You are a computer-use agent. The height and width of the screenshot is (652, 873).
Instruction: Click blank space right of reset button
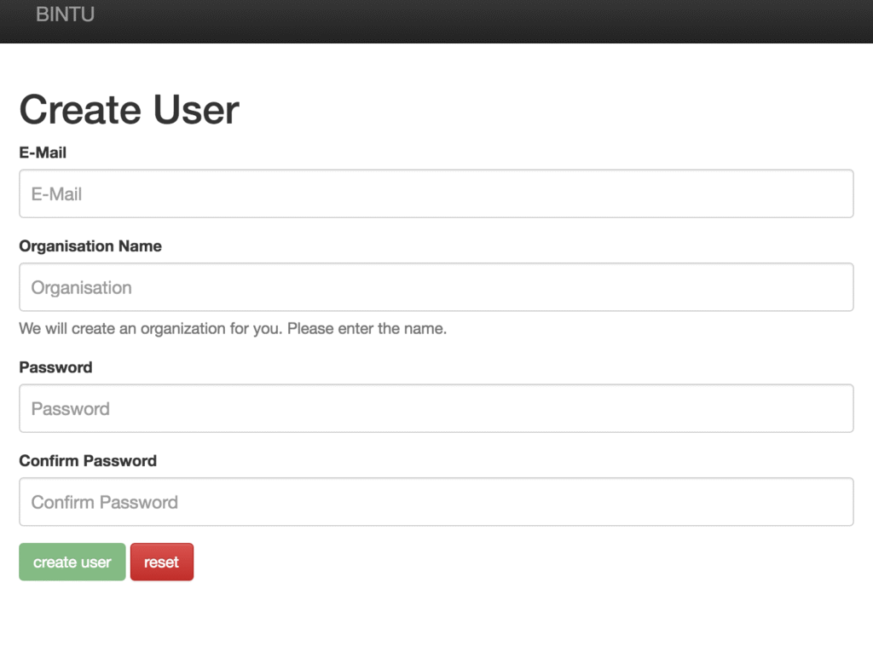click(512, 563)
